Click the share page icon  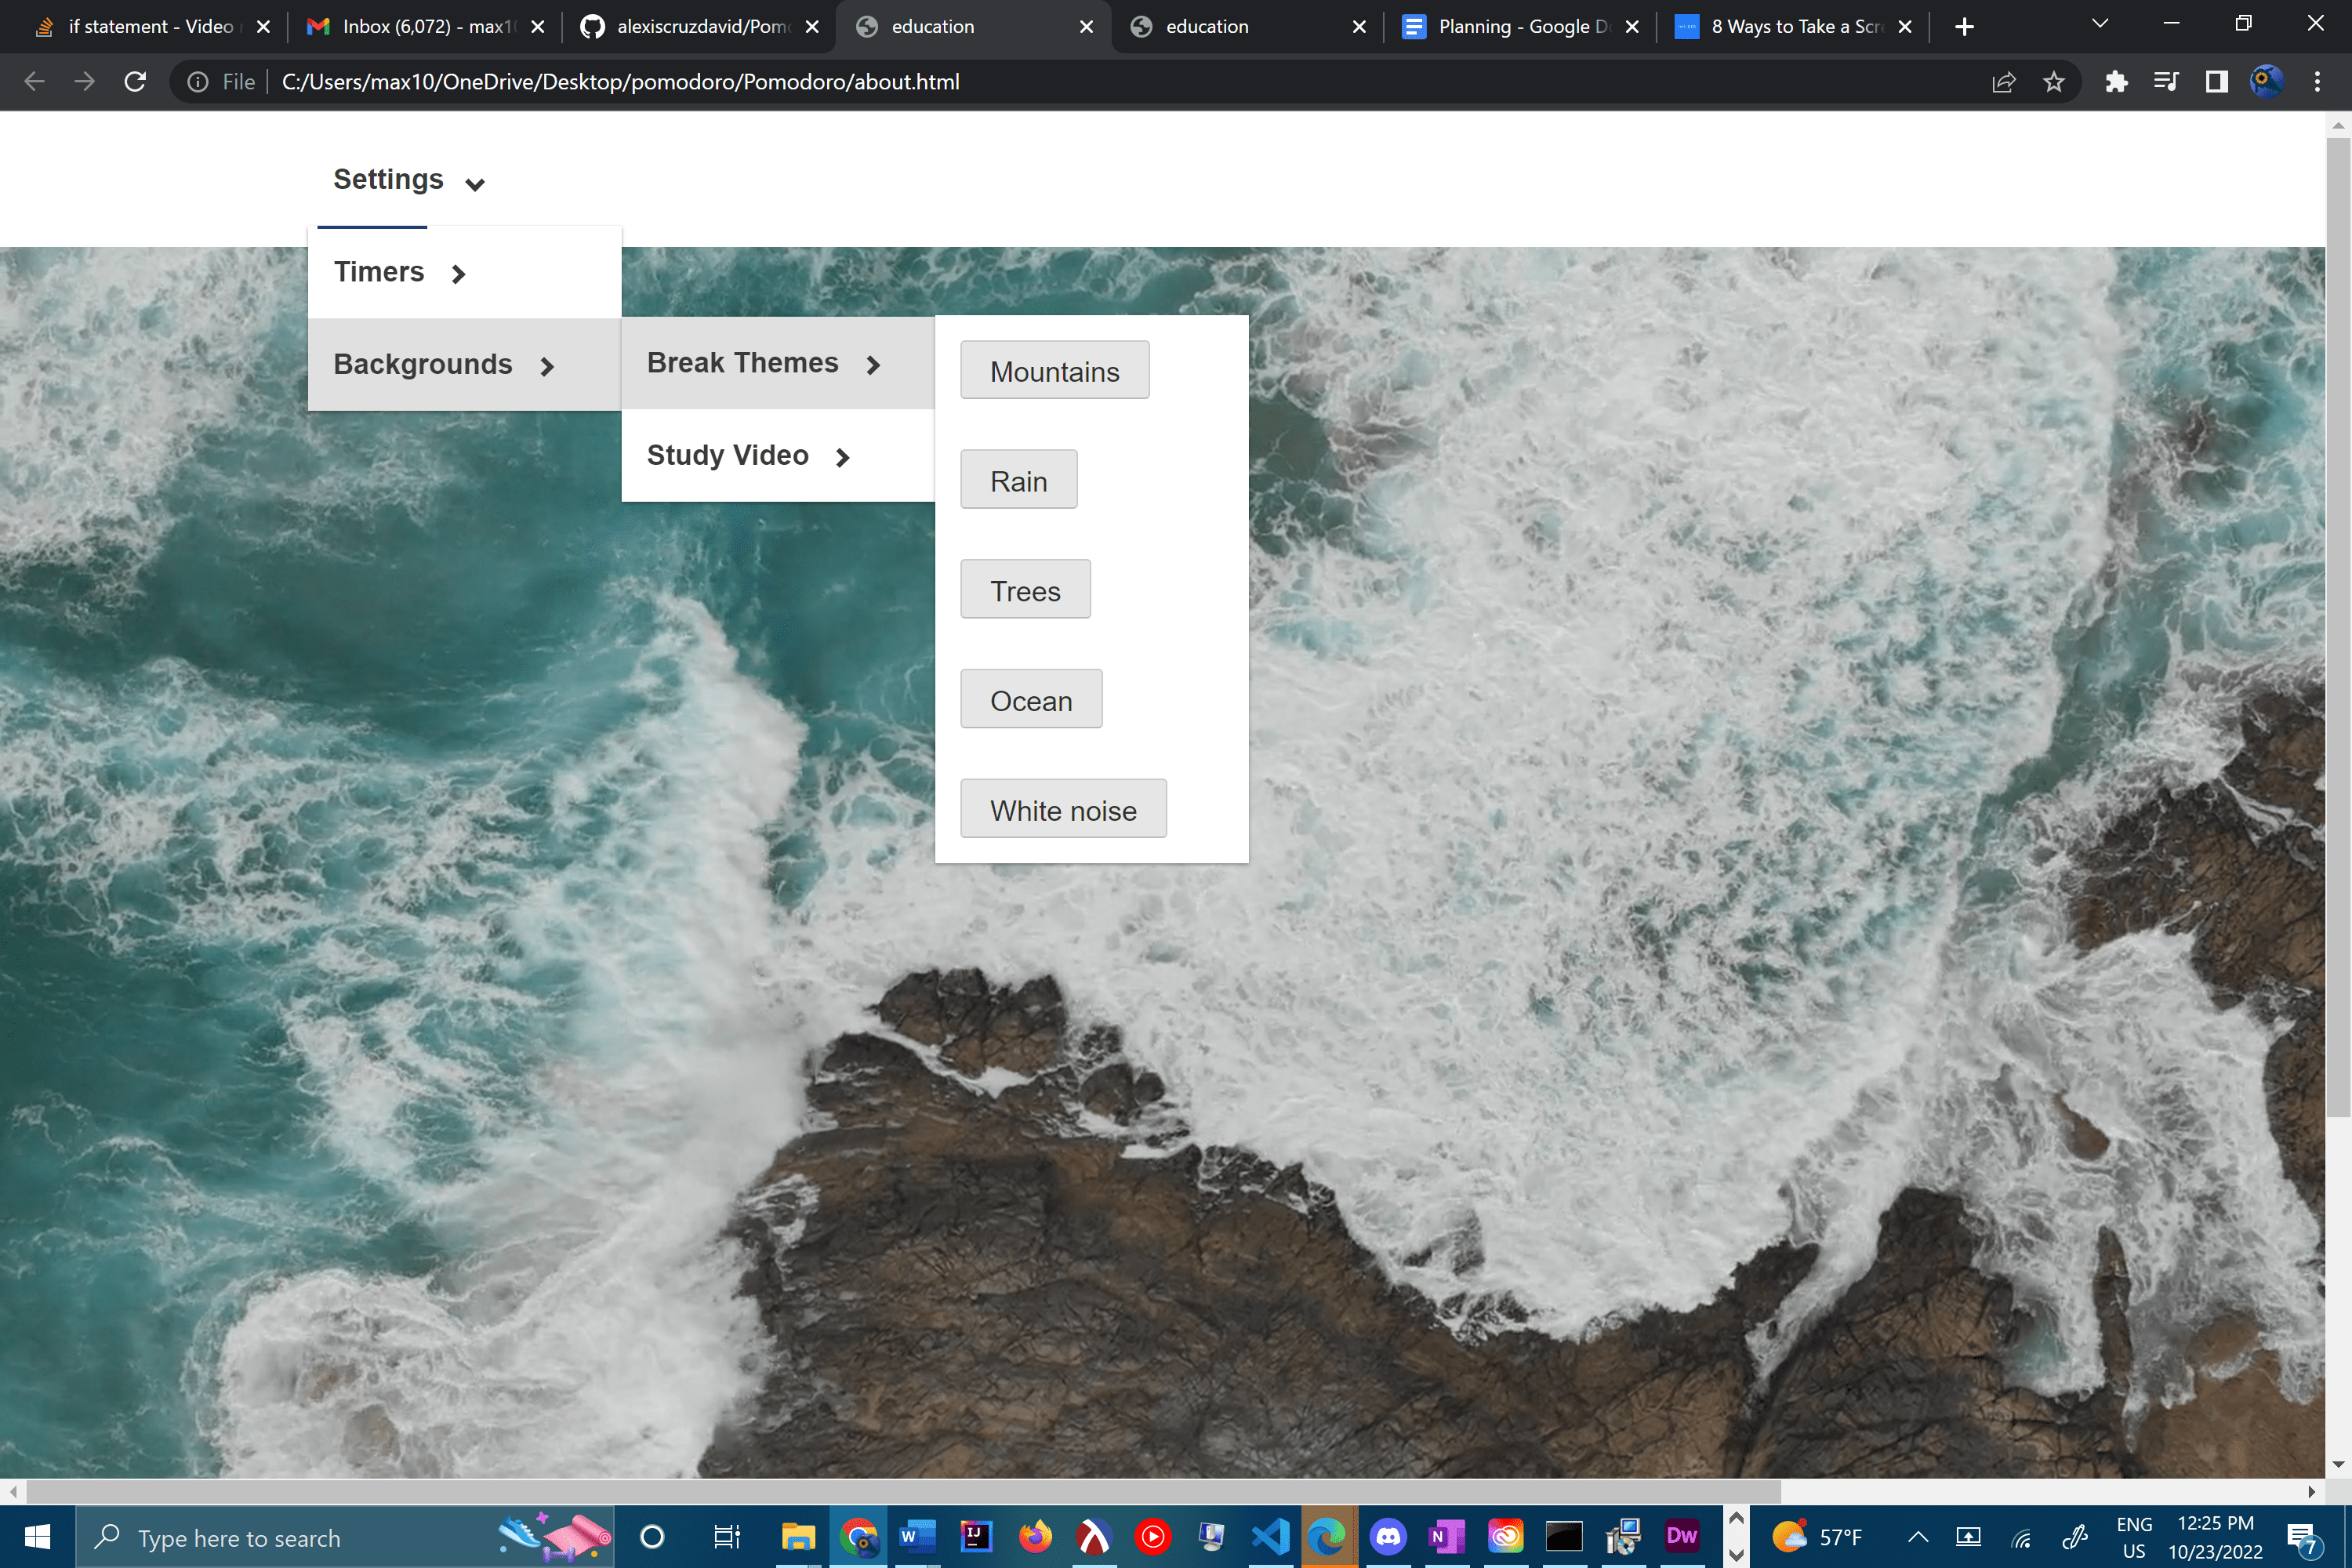[x=2003, y=82]
